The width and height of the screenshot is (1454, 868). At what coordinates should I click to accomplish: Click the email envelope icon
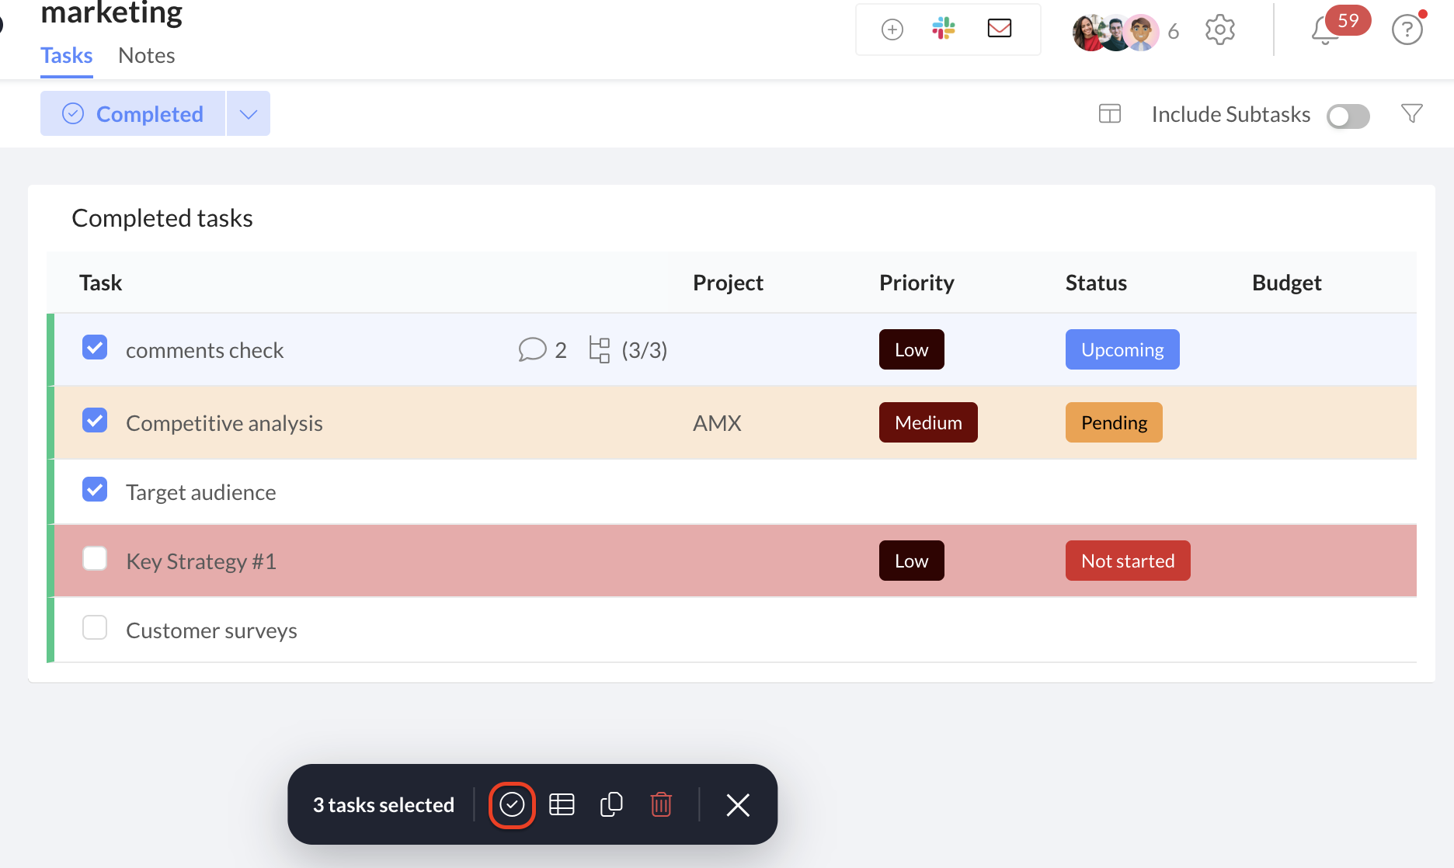point(1000,29)
